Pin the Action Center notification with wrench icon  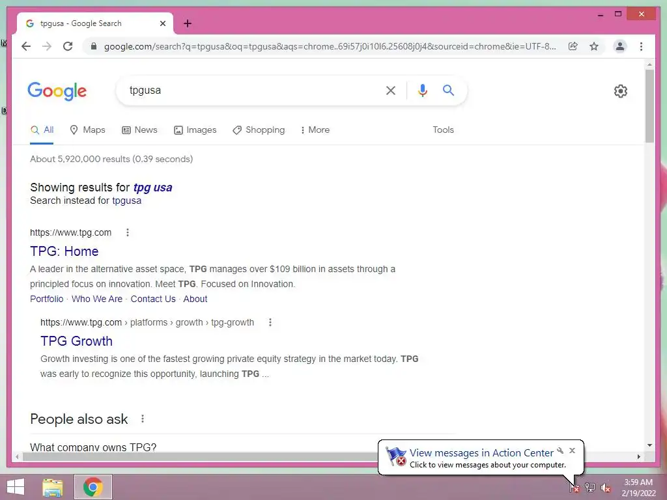click(560, 451)
